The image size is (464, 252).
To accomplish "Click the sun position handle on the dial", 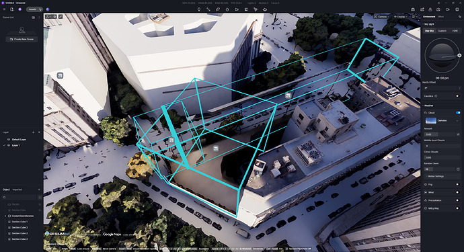I will [459, 55].
